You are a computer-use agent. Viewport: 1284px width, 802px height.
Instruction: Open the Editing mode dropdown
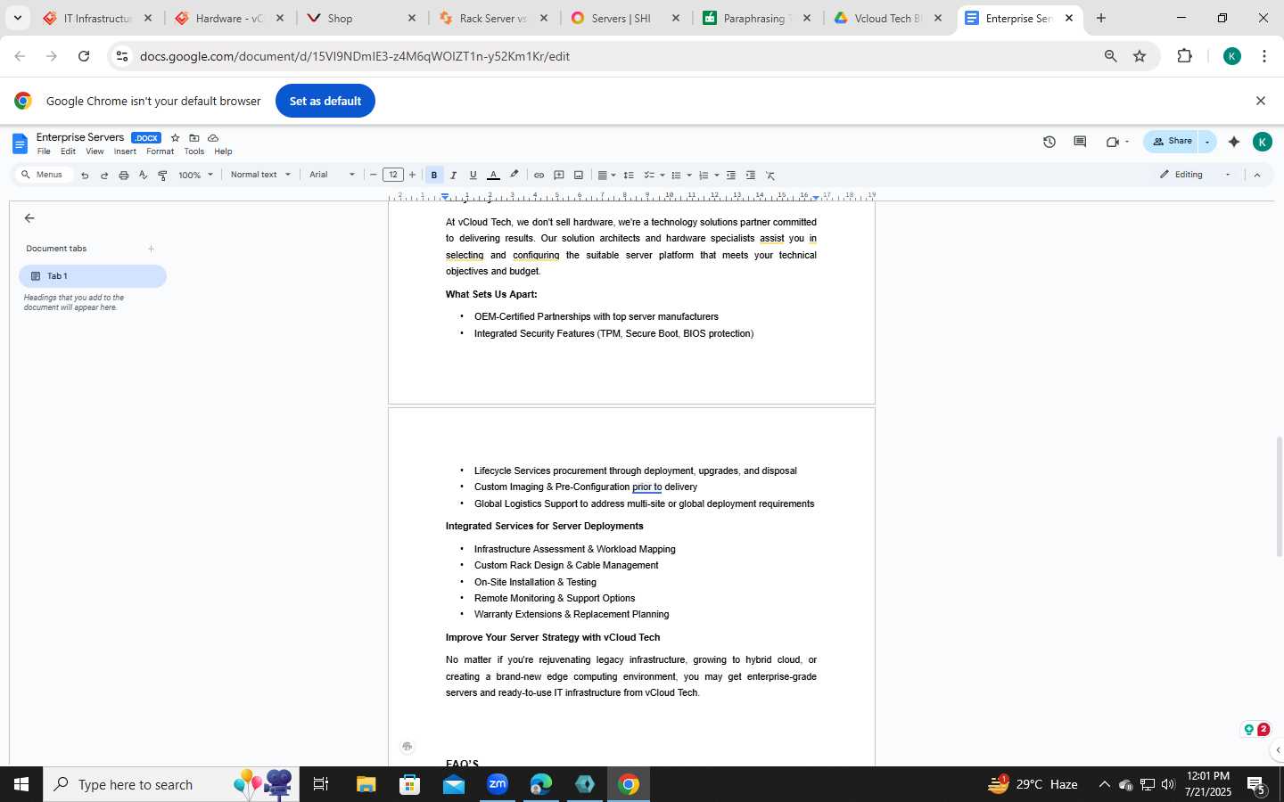1196,175
